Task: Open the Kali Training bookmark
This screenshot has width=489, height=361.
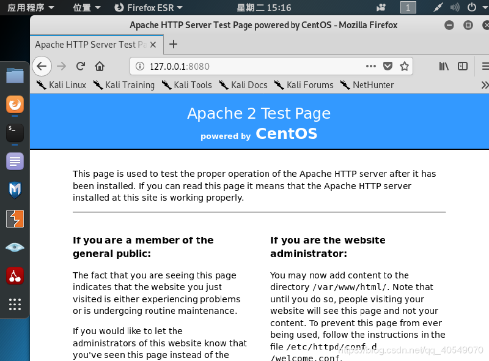Action: 124,85
